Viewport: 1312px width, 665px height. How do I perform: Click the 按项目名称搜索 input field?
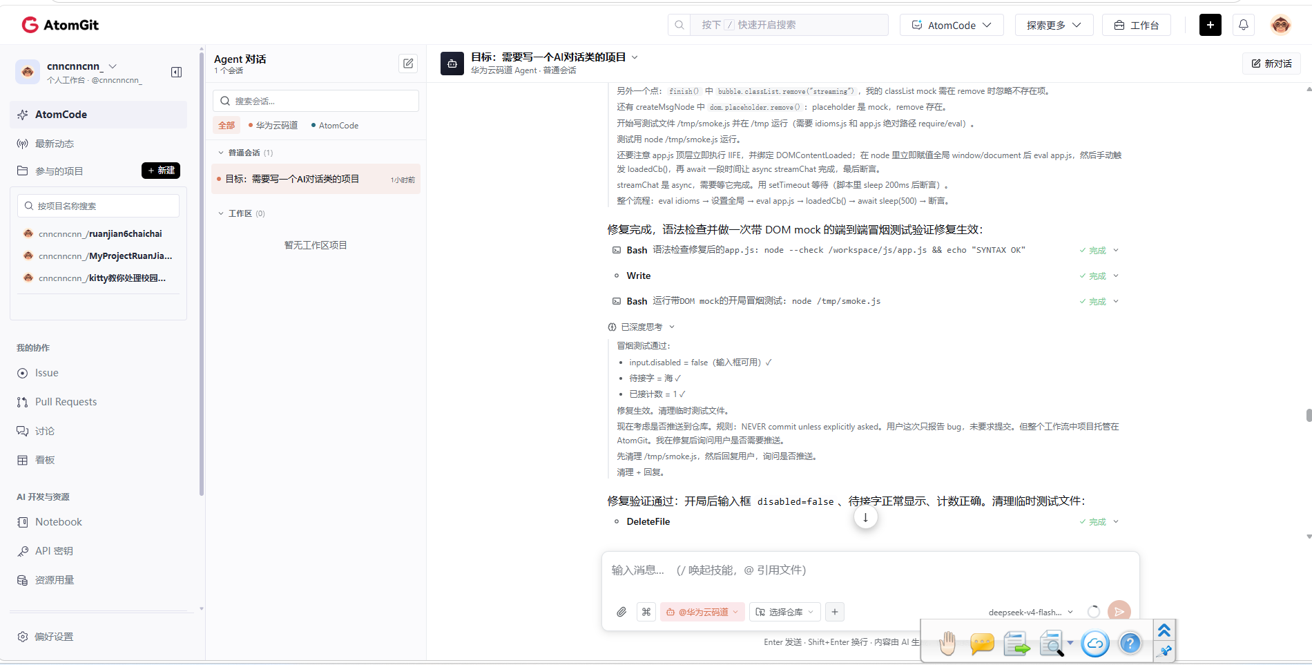98,206
